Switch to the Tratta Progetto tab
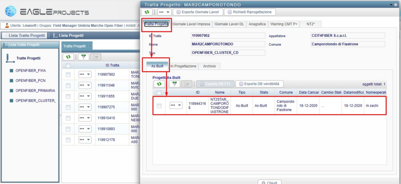The width and height of the screenshot is (401, 184). point(156,24)
